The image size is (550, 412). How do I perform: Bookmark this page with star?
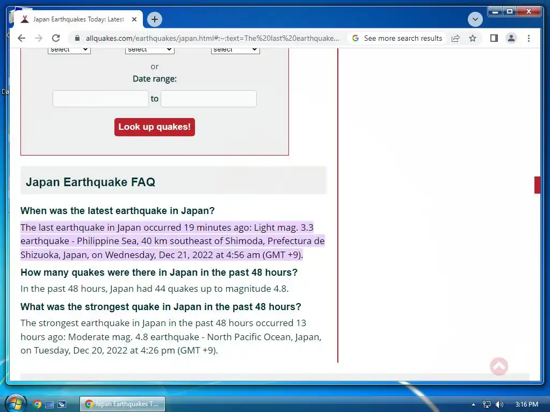(x=473, y=38)
